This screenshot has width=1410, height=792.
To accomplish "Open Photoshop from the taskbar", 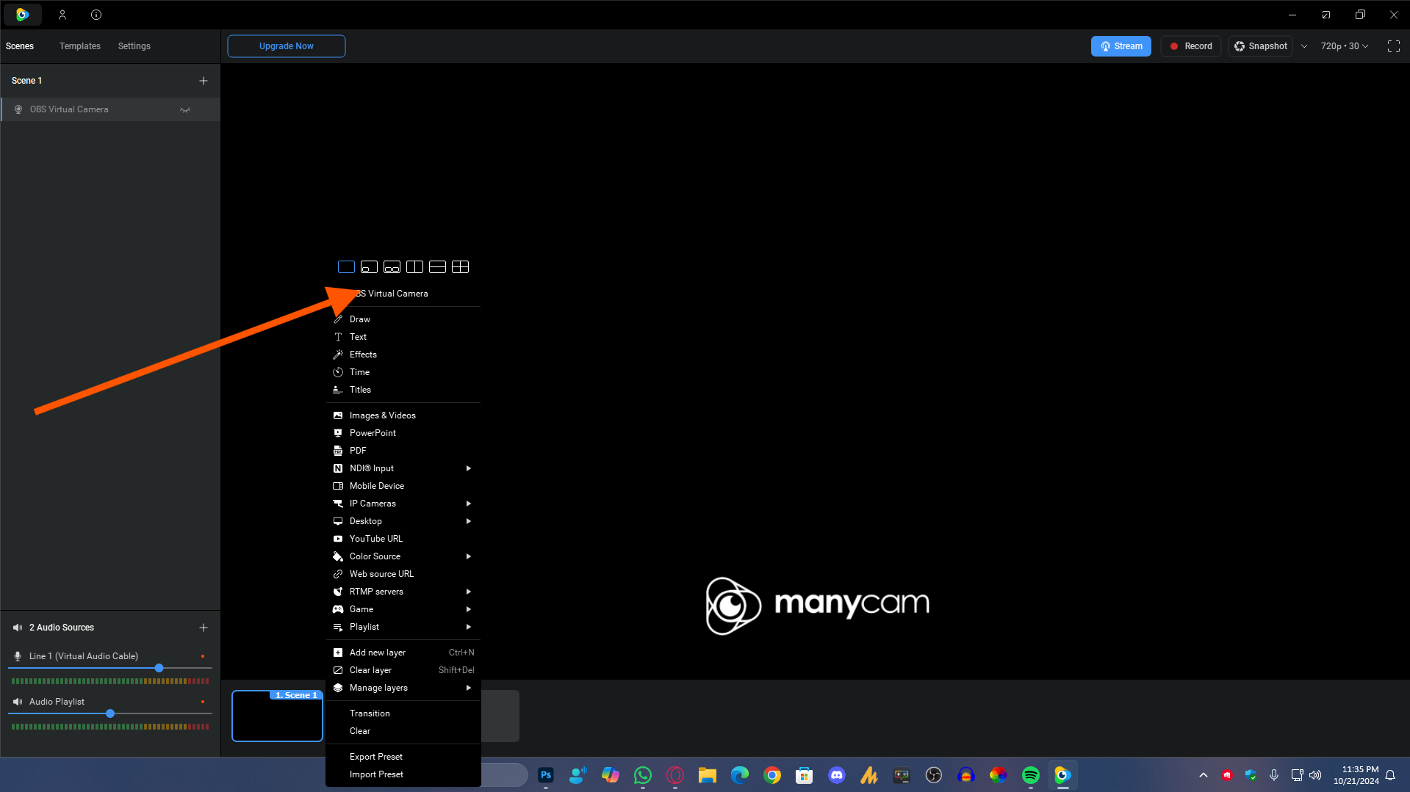I will coord(546,775).
